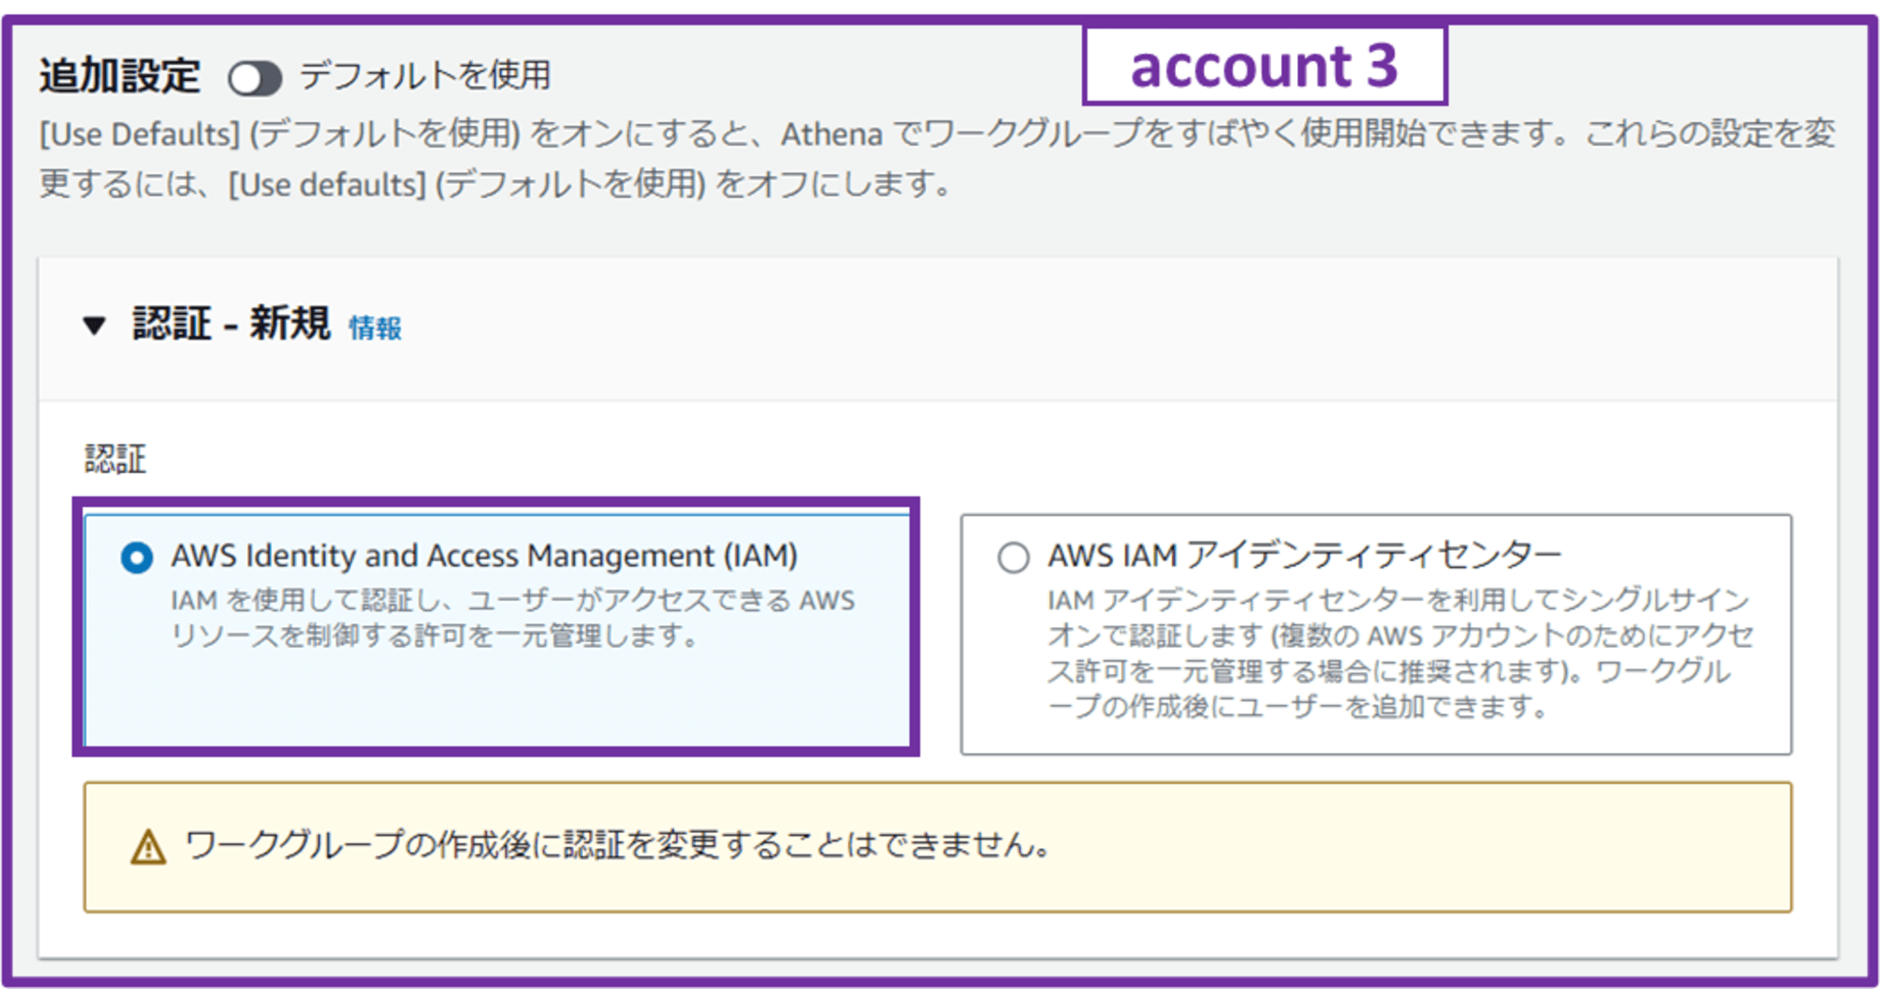This screenshot has height=989, width=1880.
Task: Click the IAM アイデンティティセンターを利用して description text
Action: point(1400,652)
